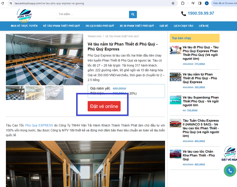Open the VÉ TÀU PHAN THIẾT PHÚ QUÝ breadcrumb

click(x=122, y=36)
